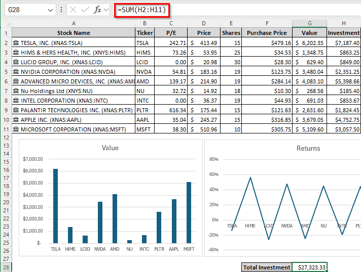Select column B header
Image resolution: width=361 pixels, height=272 pixels.
coord(145,23)
